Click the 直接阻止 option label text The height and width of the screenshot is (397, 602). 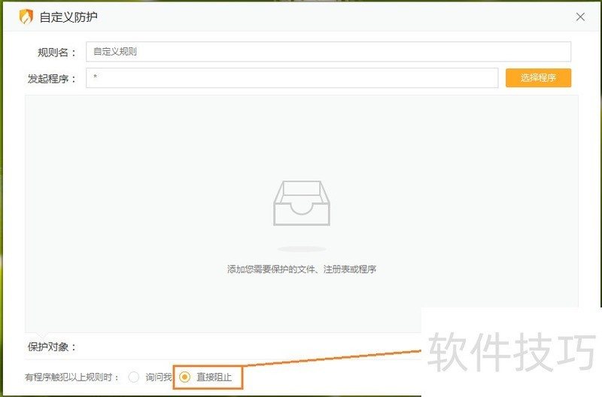(214, 377)
